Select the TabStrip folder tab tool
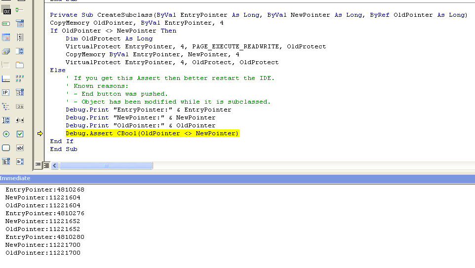This screenshot has height=268, width=475. click(x=20, y=65)
